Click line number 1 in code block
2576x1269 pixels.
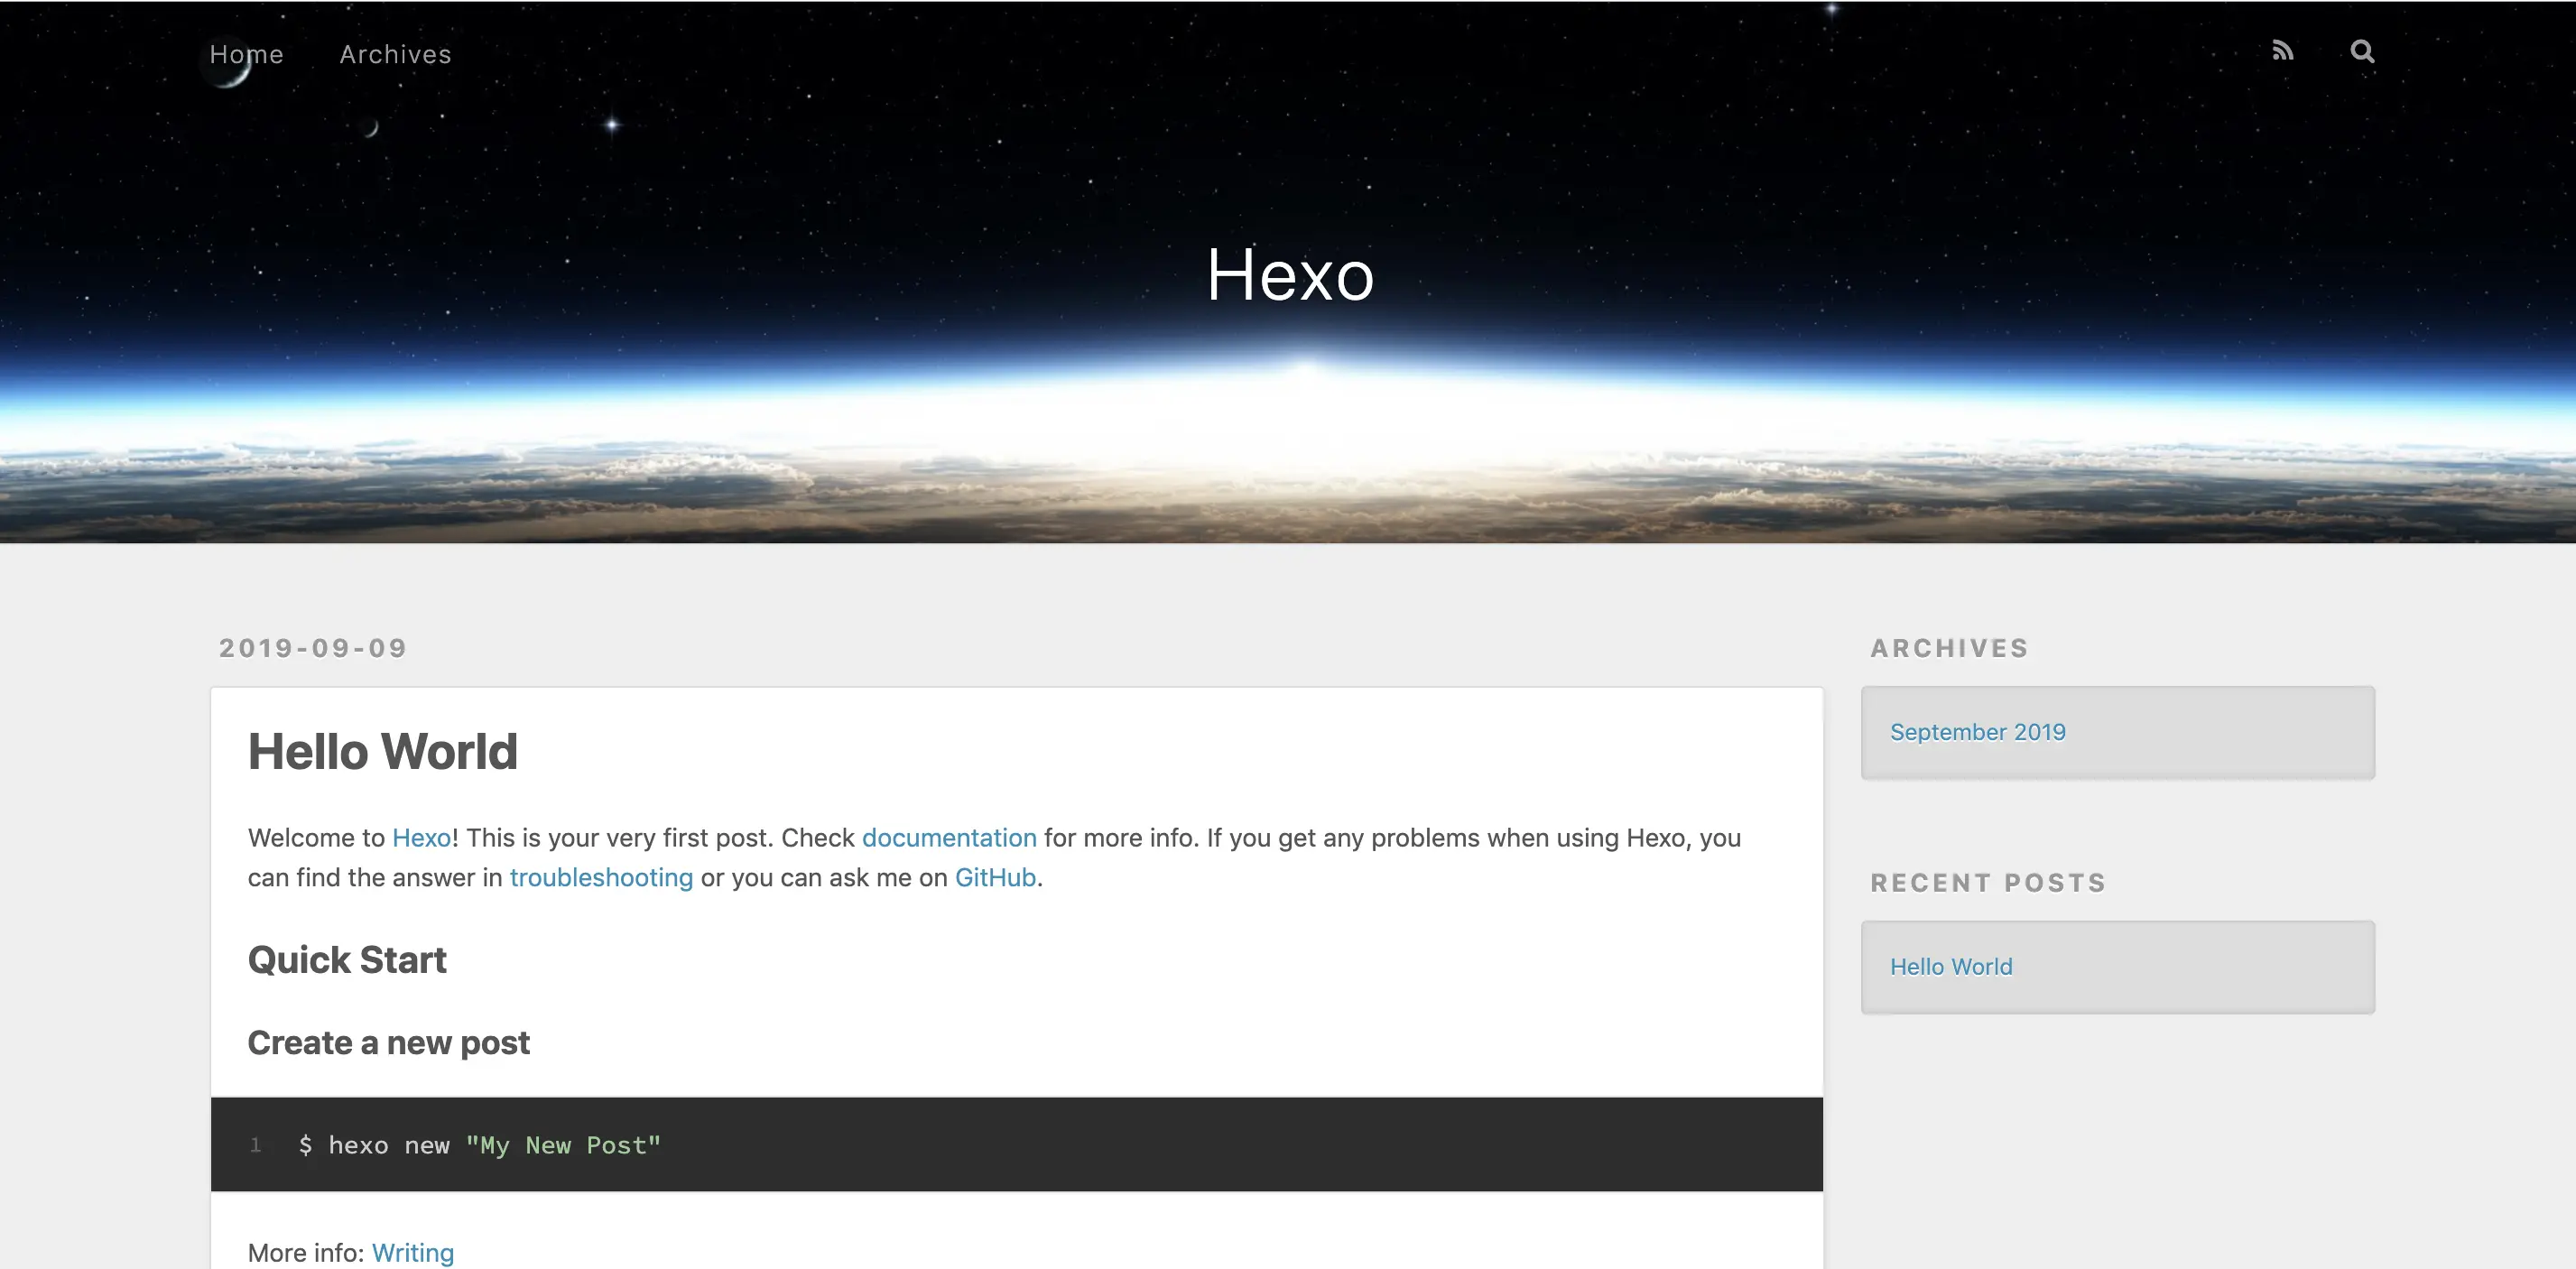click(255, 1145)
